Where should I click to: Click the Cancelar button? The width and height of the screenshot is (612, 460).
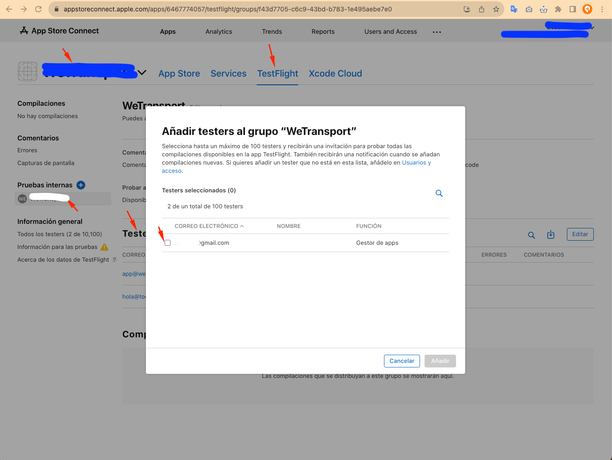click(x=402, y=361)
